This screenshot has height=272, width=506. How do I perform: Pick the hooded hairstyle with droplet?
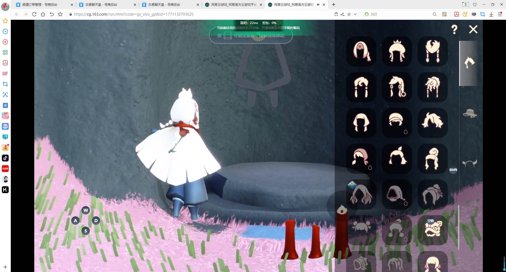pos(397,194)
